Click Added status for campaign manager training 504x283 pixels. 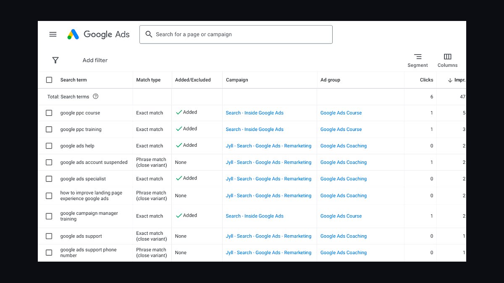pyautogui.click(x=186, y=215)
